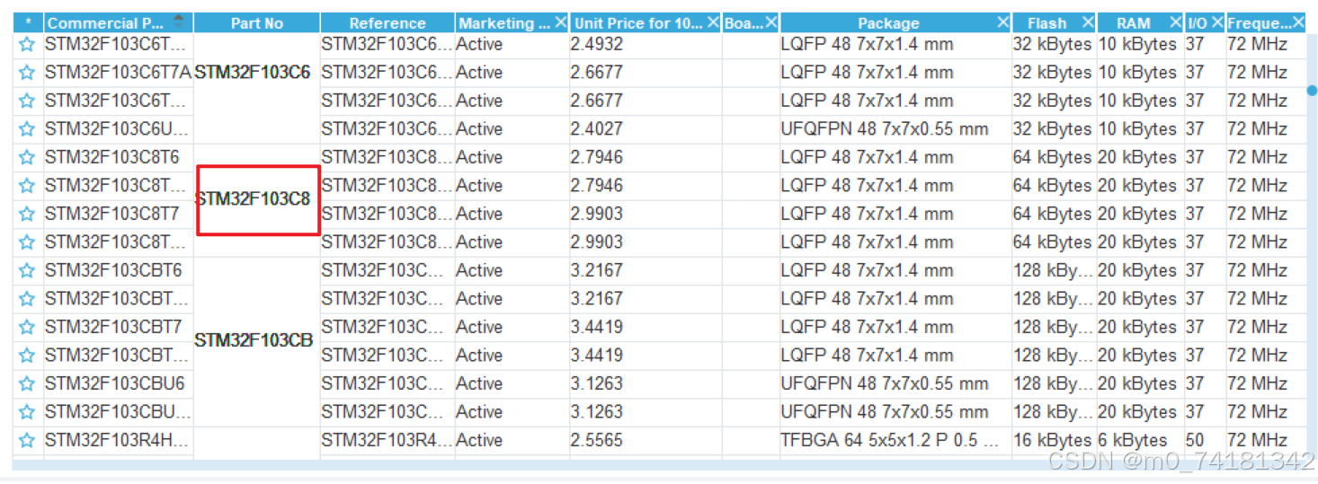The height and width of the screenshot is (484, 1318).
Task: Star the STM32F103CBT7 row
Action: (27, 327)
